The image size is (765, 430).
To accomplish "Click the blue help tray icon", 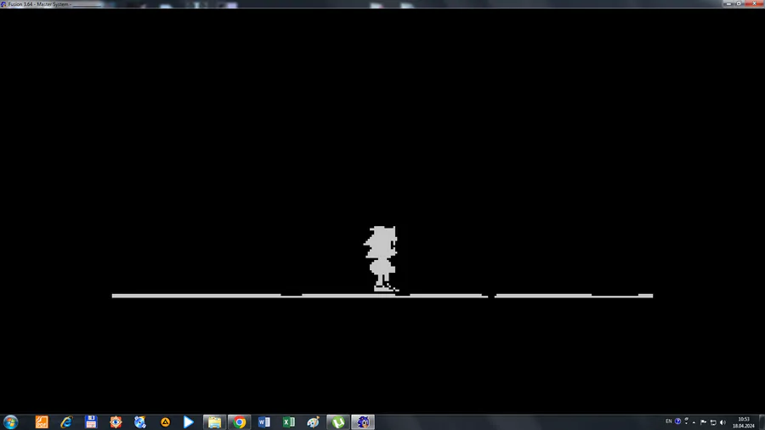I will tap(677, 422).
